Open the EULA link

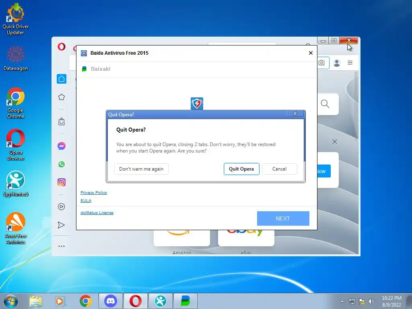pos(86,200)
